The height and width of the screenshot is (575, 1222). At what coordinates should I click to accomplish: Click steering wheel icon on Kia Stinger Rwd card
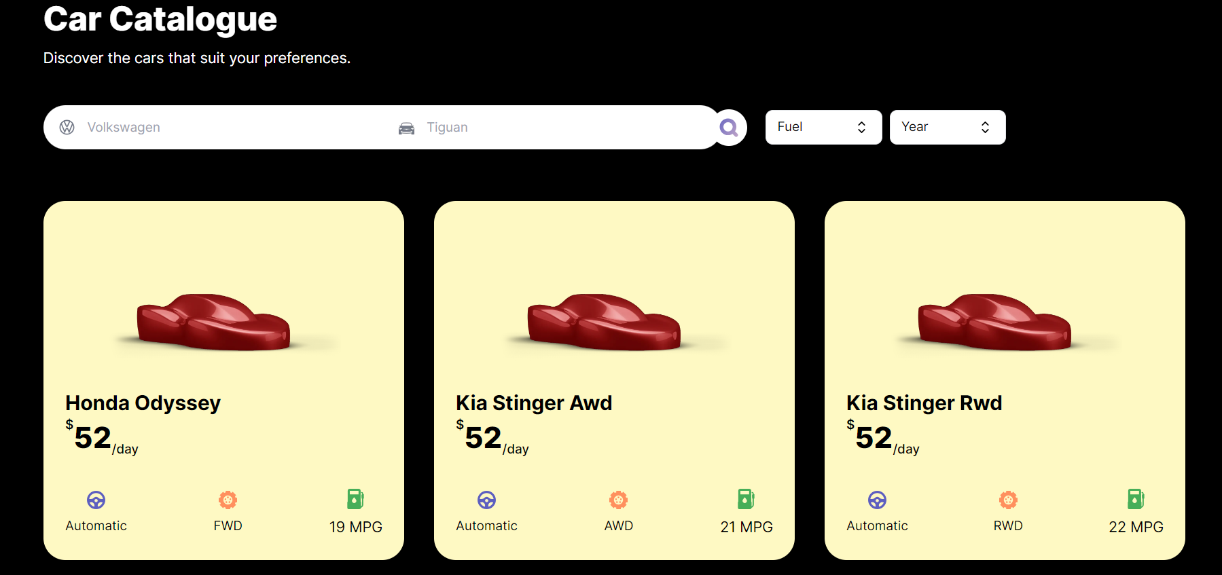coord(877,500)
